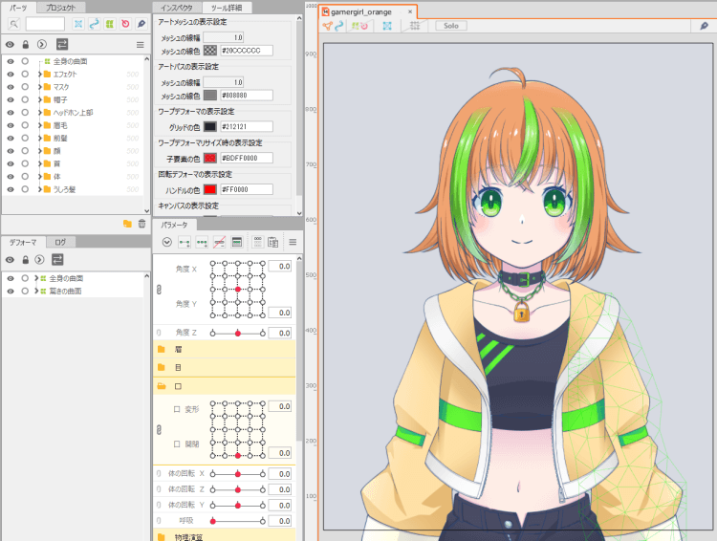This screenshot has height=541, width=717.
Task: Click the trash icon under Parts list
Action: (x=142, y=224)
